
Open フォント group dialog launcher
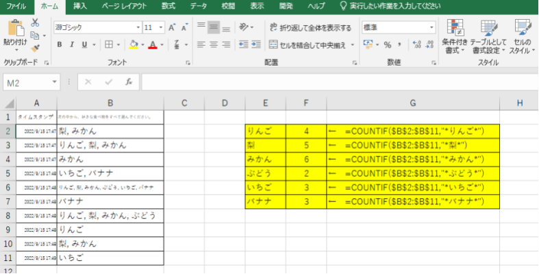coord(188,63)
